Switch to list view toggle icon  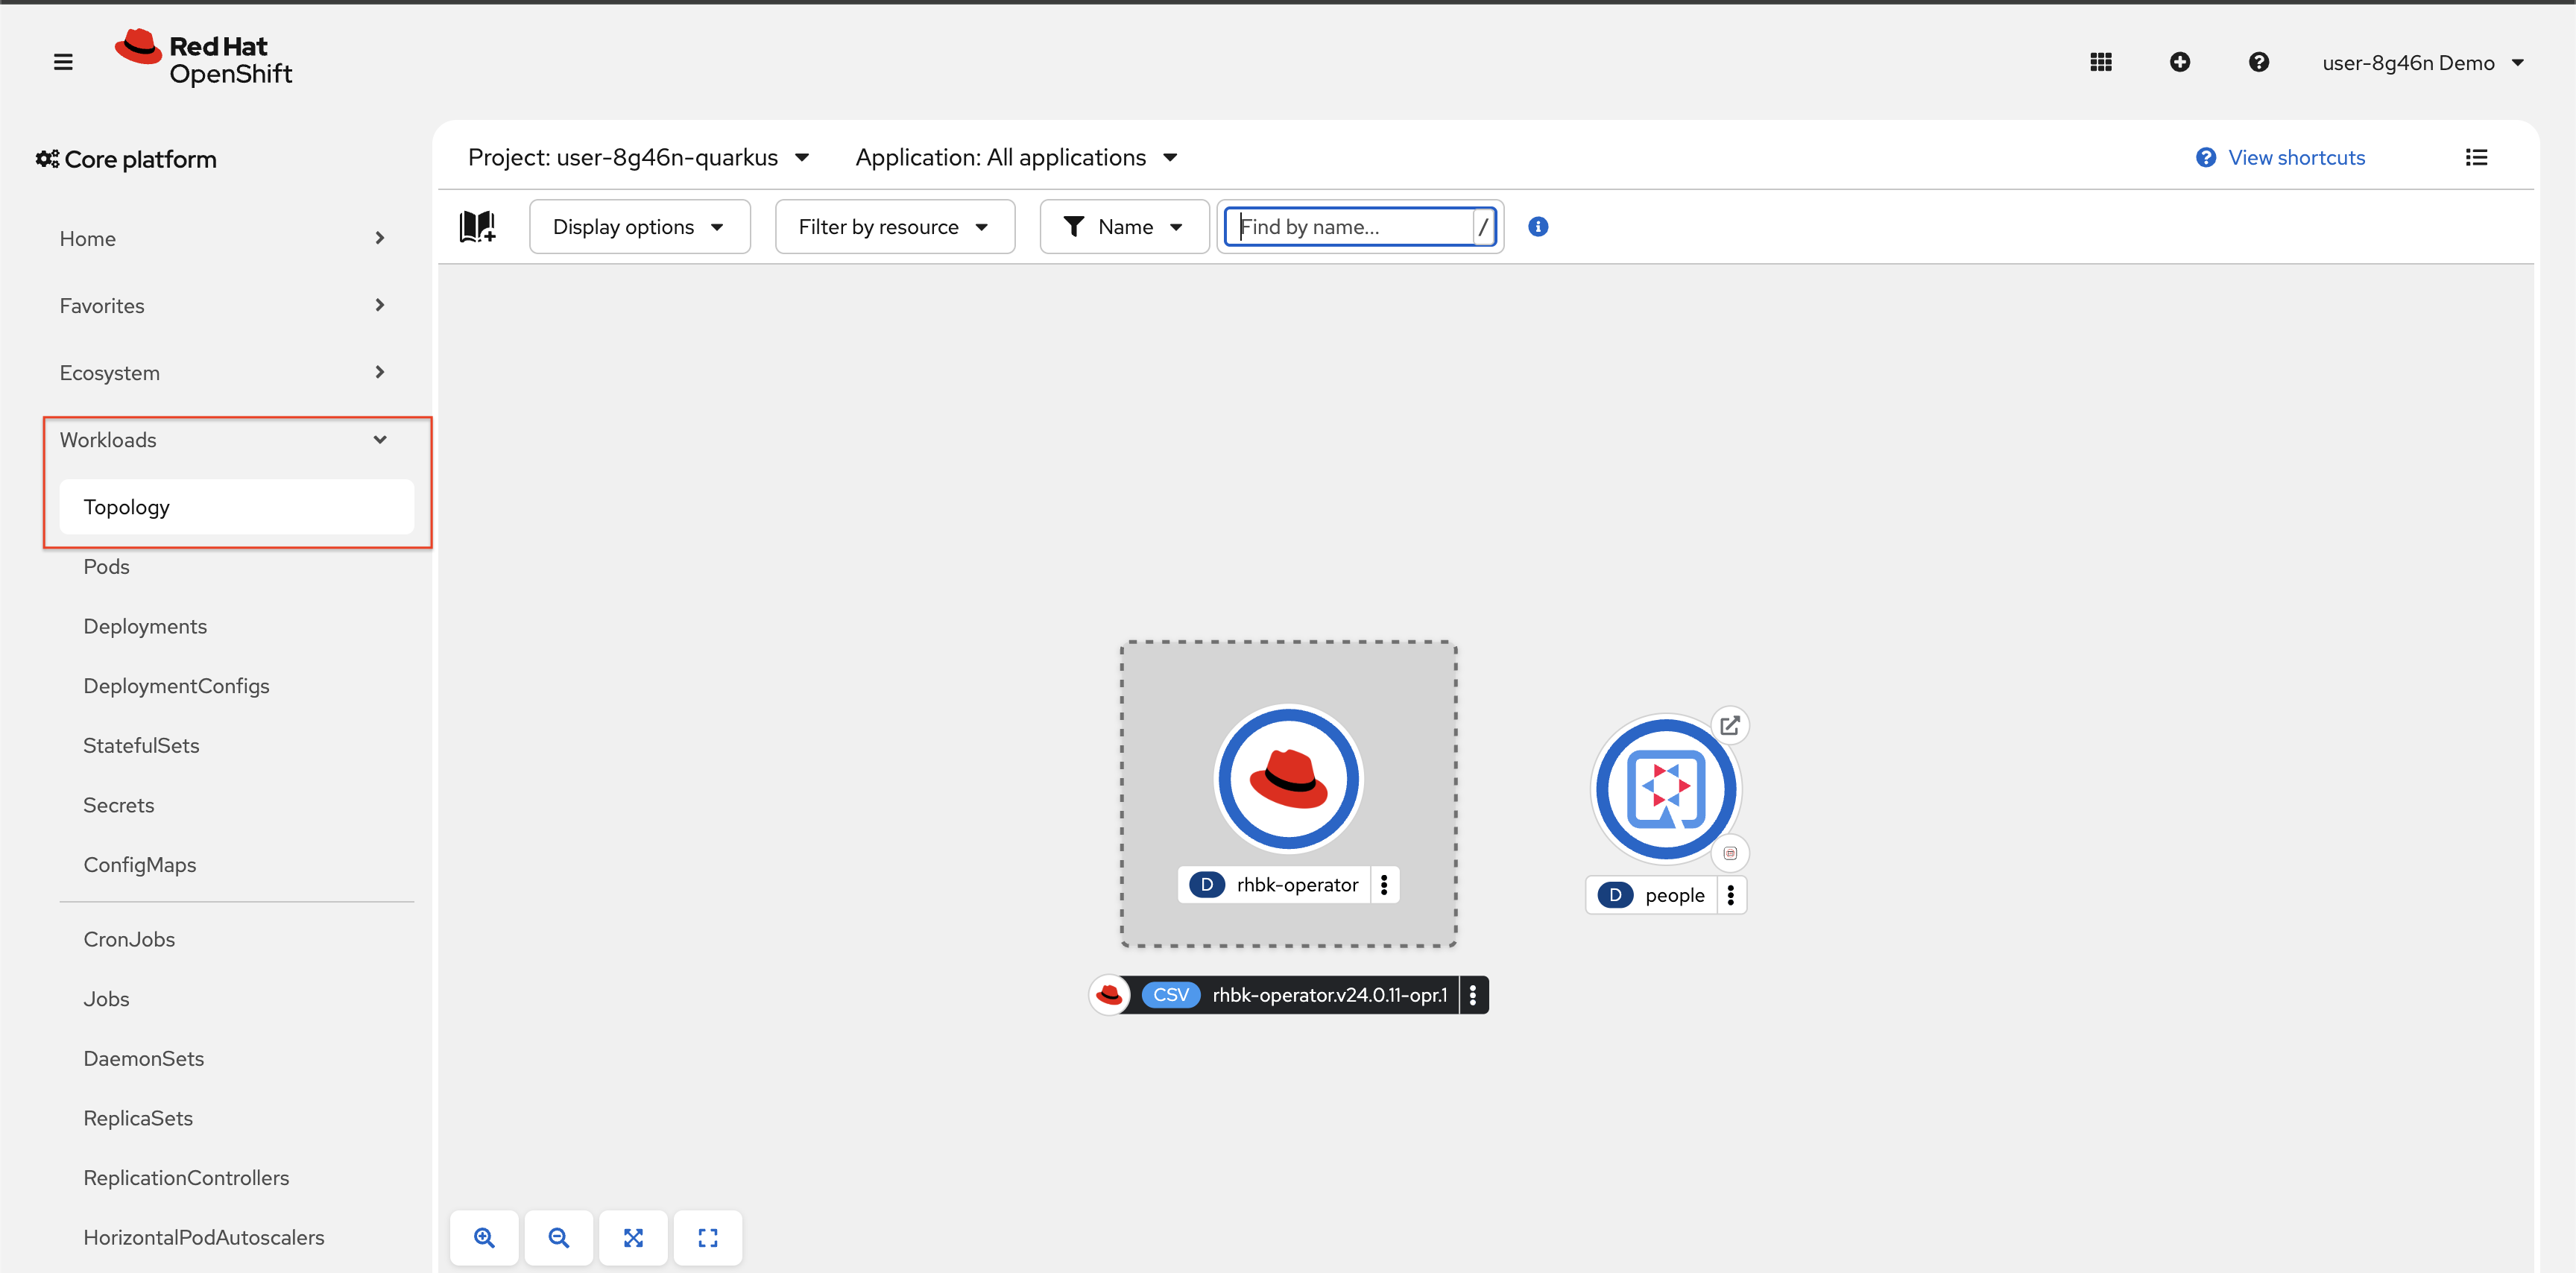tap(2476, 157)
